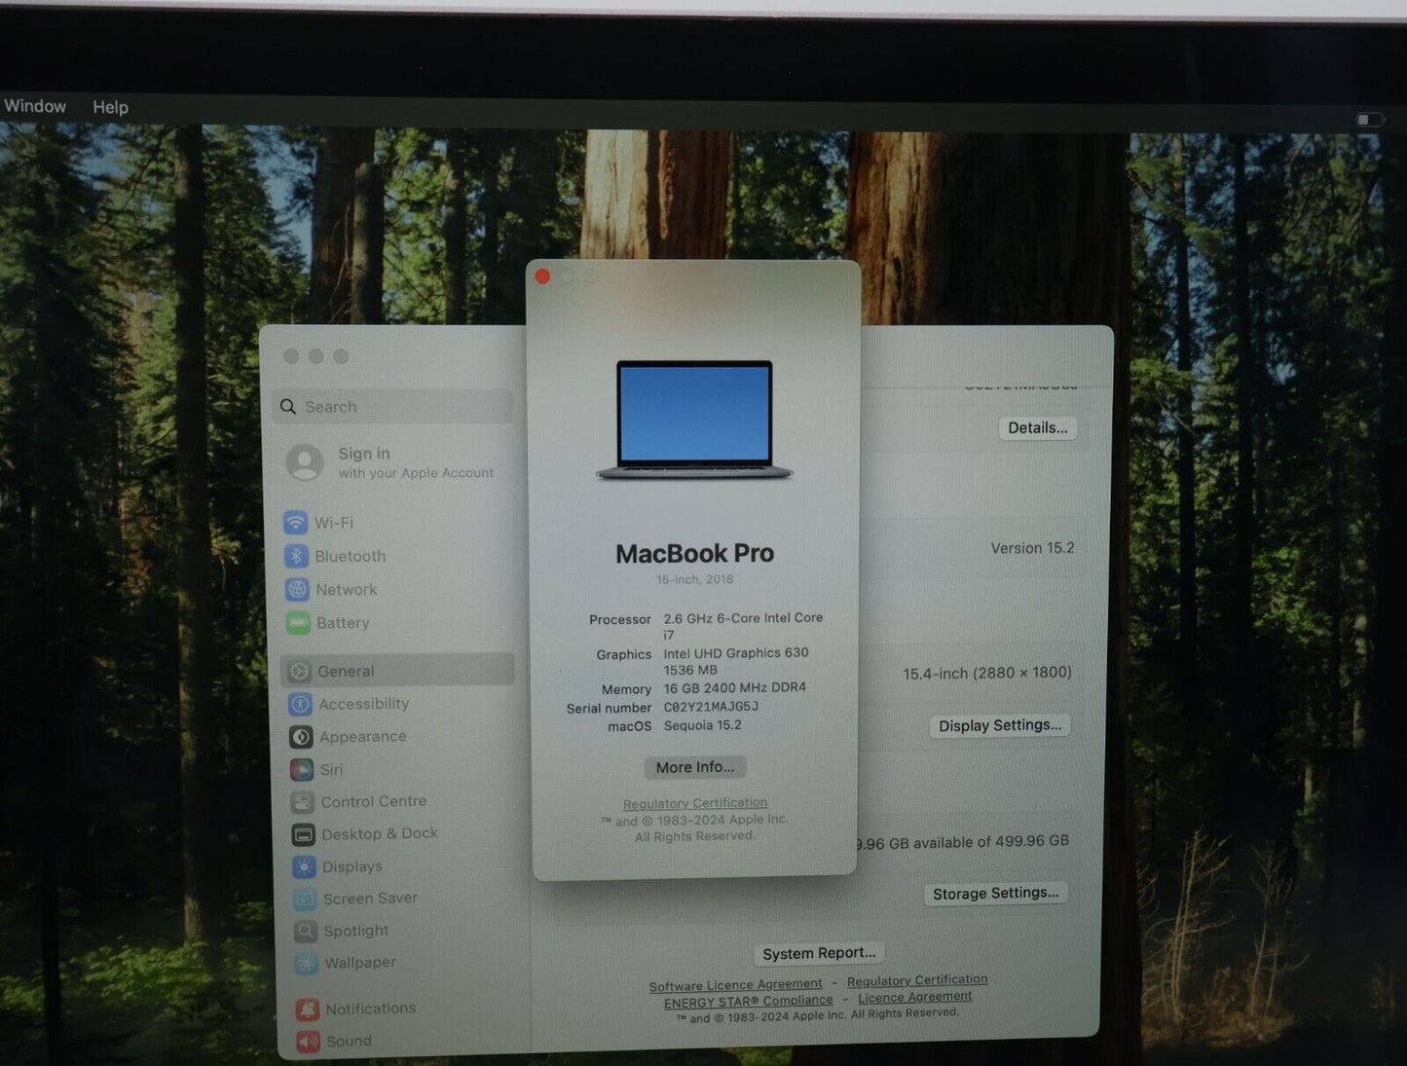1407x1066 pixels.
Task: Click the Version 15.2 text
Action: [x=1032, y=548]
